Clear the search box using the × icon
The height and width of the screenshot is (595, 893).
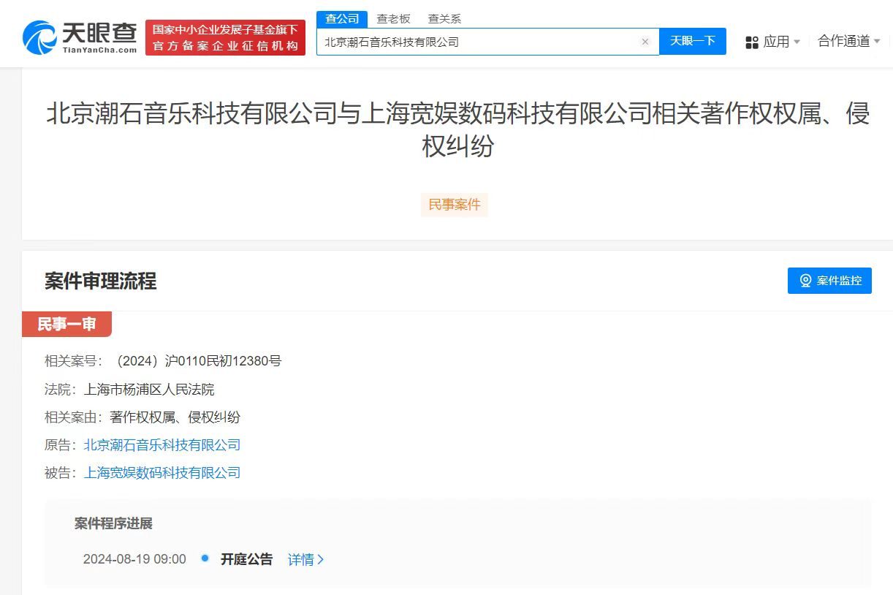tap(645, 42)
